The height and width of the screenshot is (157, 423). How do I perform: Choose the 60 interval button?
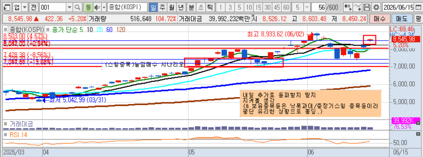(x=286, y=7)
